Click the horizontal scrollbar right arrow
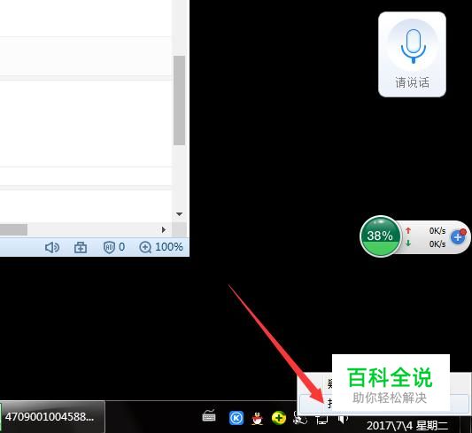The height and width of the screenshot is (433, 472). (164, 230)
